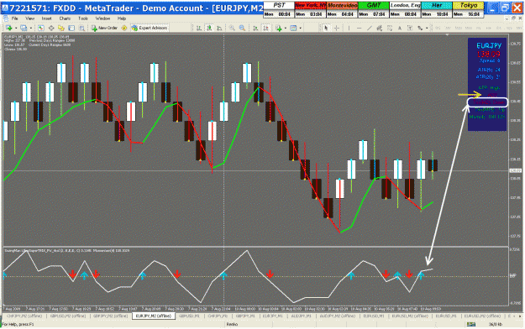Switch to GBPUSD,M1 chart tab

coord(189,316)
